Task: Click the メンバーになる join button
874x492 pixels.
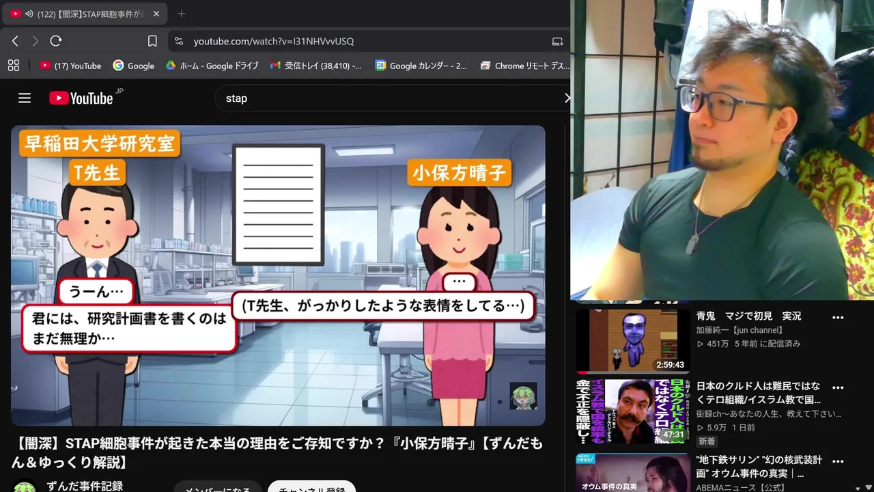Action: 218,487
